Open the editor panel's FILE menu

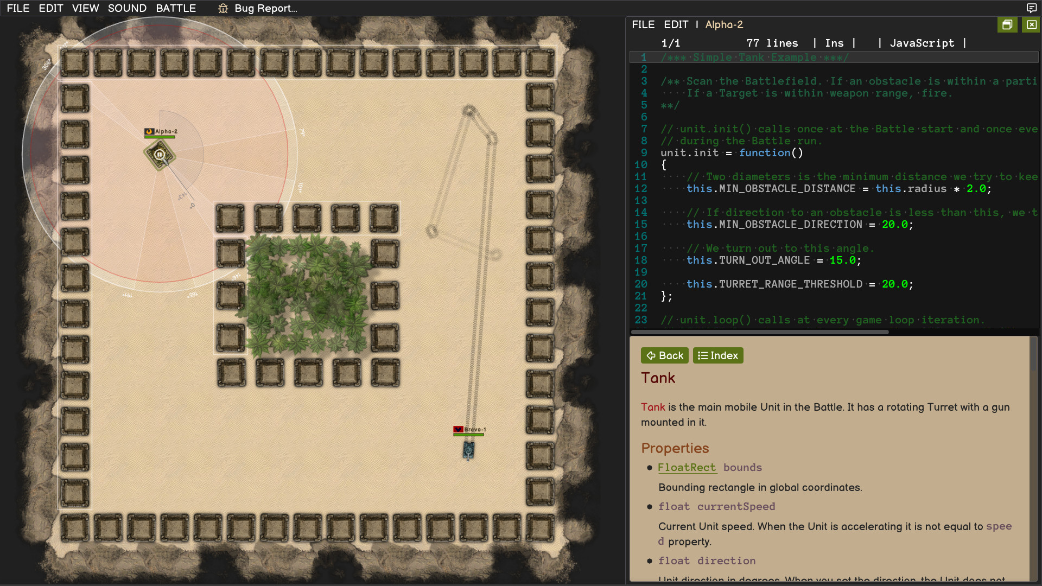click(x=643, y=24)
